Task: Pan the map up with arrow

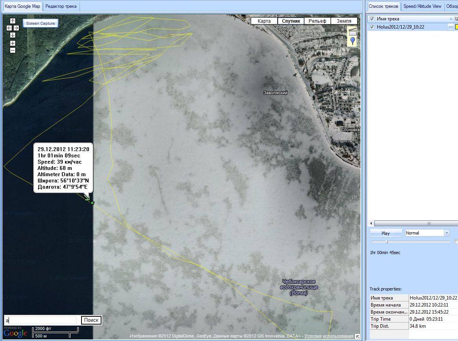Action: click(x=13, y=21)
